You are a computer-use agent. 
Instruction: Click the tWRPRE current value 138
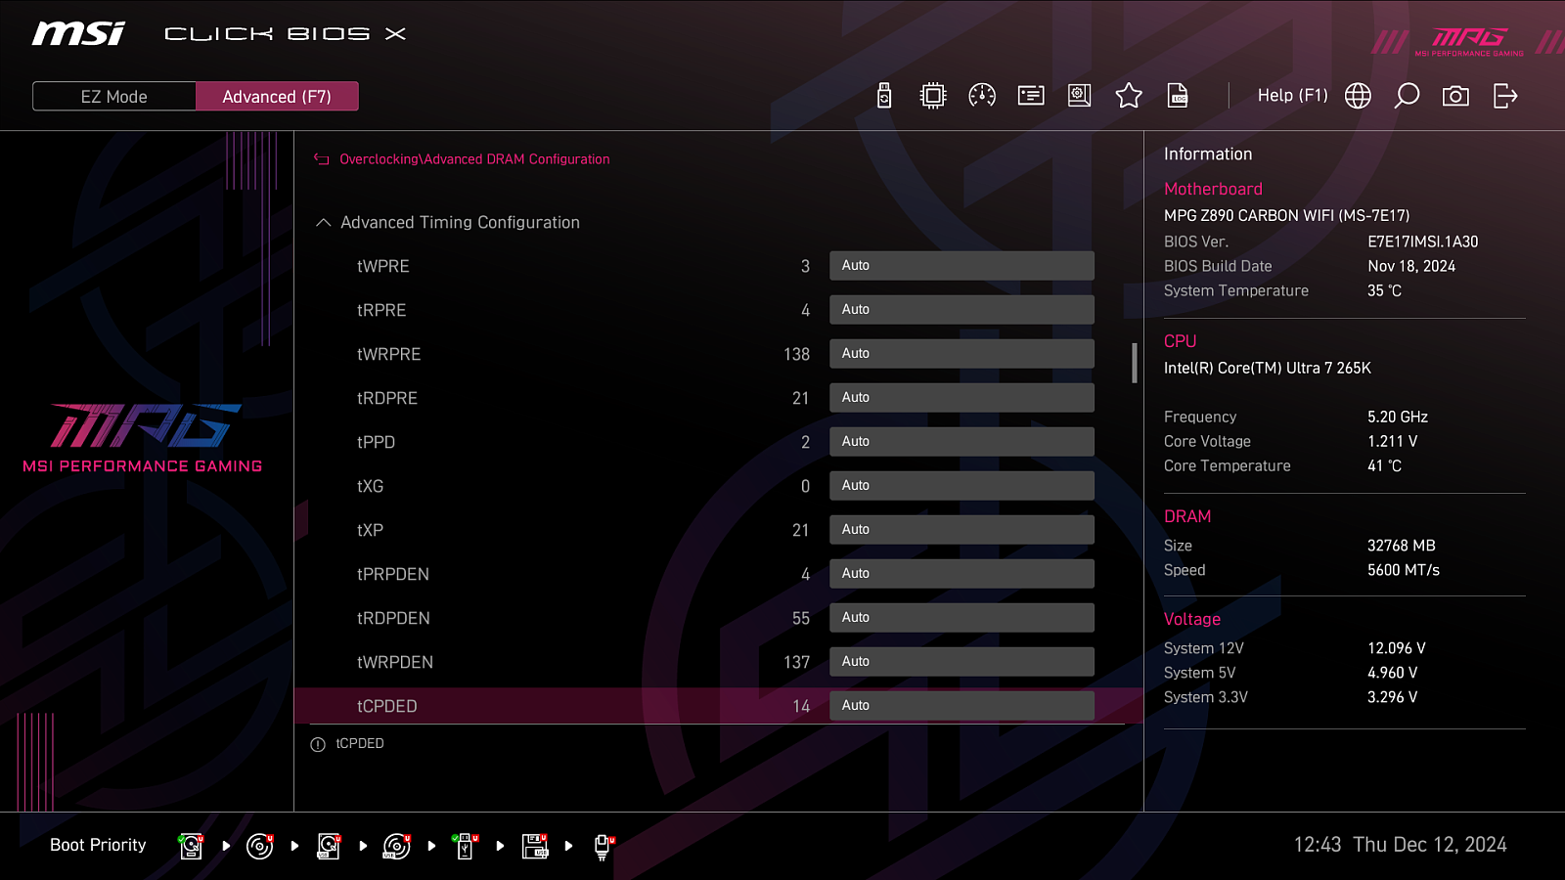797,354
